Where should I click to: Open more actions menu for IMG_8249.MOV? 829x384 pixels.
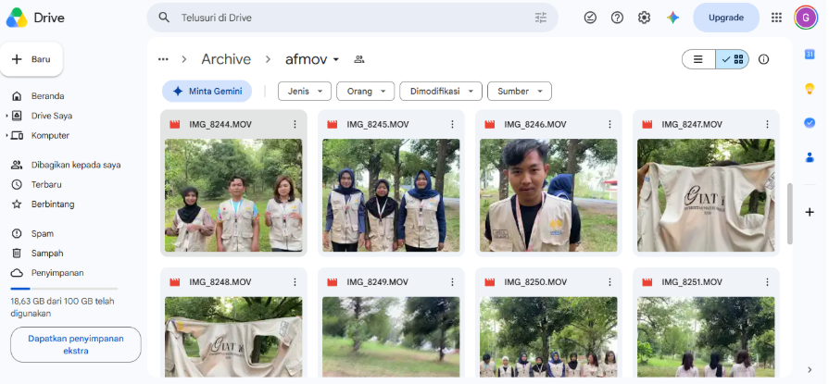tap(453, 282)
